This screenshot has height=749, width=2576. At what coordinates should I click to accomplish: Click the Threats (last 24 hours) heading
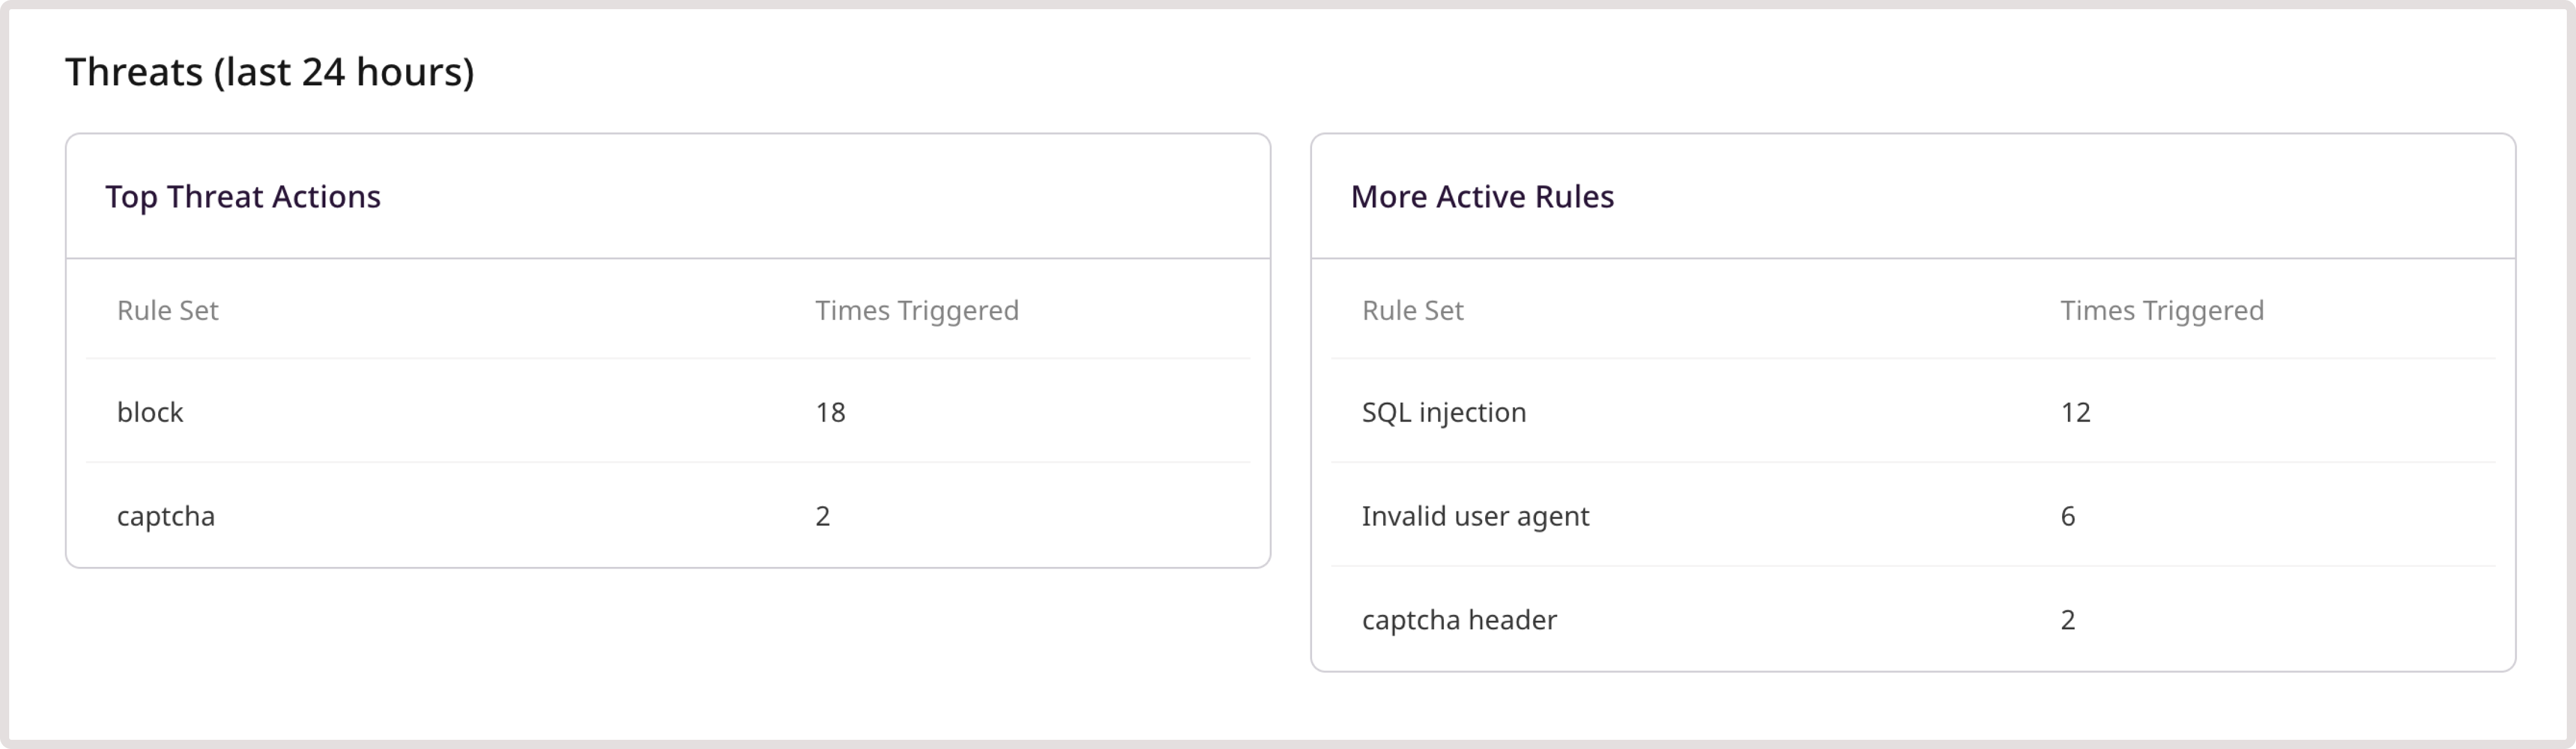(x=270, y=71)
